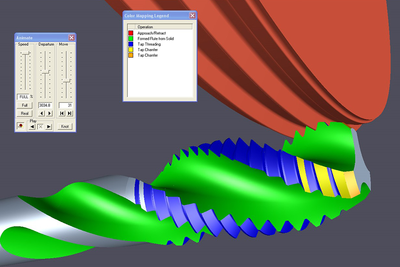Click the Move value field showing 31
This screenshot has height=267, width=400.
(66, 105)
